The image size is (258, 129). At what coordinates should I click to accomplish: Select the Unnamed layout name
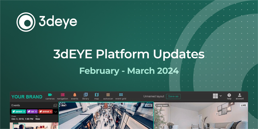click(x=154, y=96)
